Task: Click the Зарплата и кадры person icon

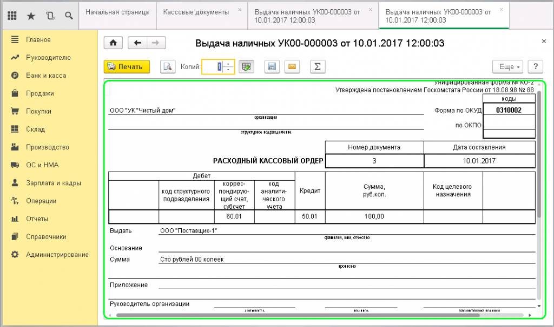Action: (x=15, y=182)
